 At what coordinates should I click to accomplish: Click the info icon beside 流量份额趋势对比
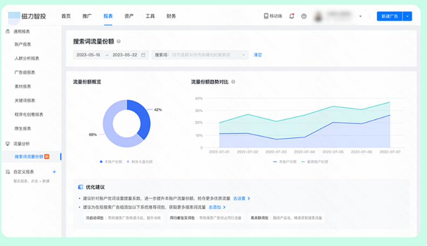tap(233, 81)
